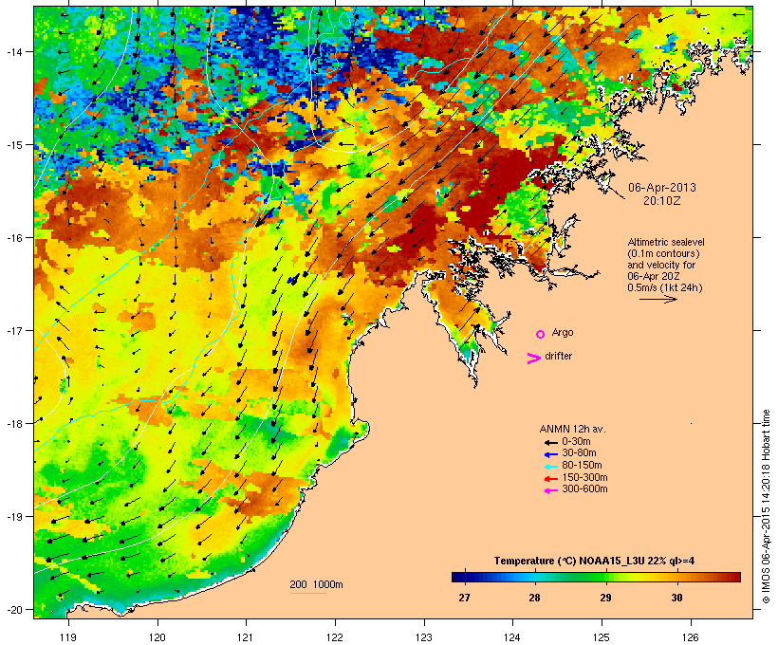Click the 20:10Z time text
This screenshot has width=778, height=645.
(x=662, y=201)
